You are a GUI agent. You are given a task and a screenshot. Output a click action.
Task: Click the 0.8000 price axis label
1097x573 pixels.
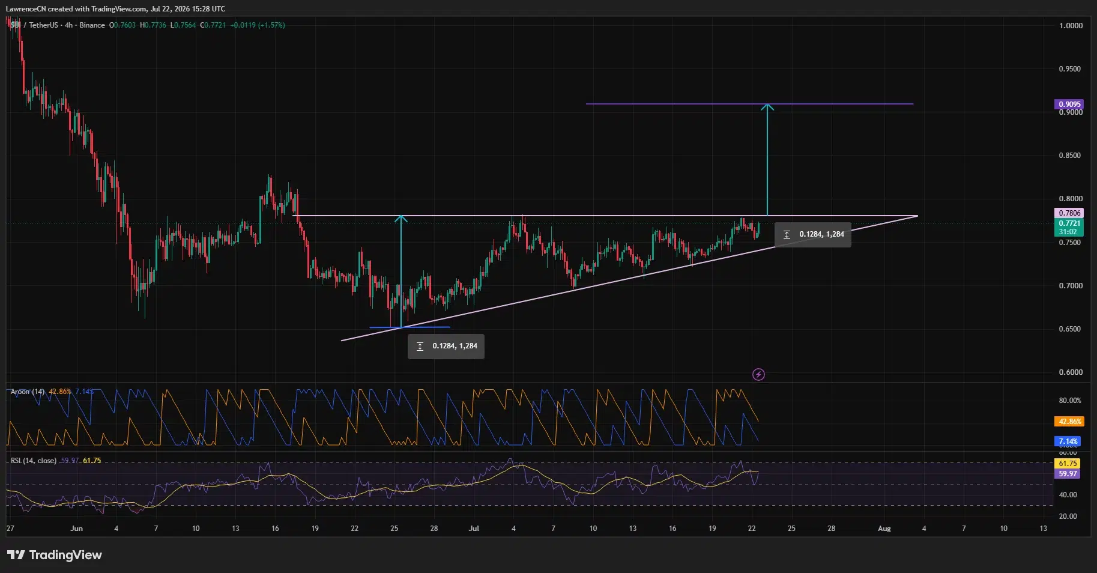[x=1071, y=199]
